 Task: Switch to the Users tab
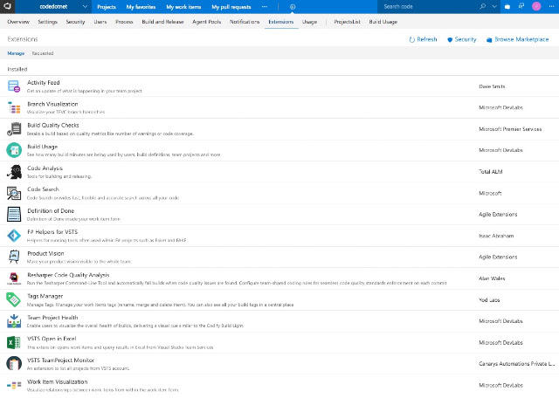pyautogui.click(x=100, y=22)
